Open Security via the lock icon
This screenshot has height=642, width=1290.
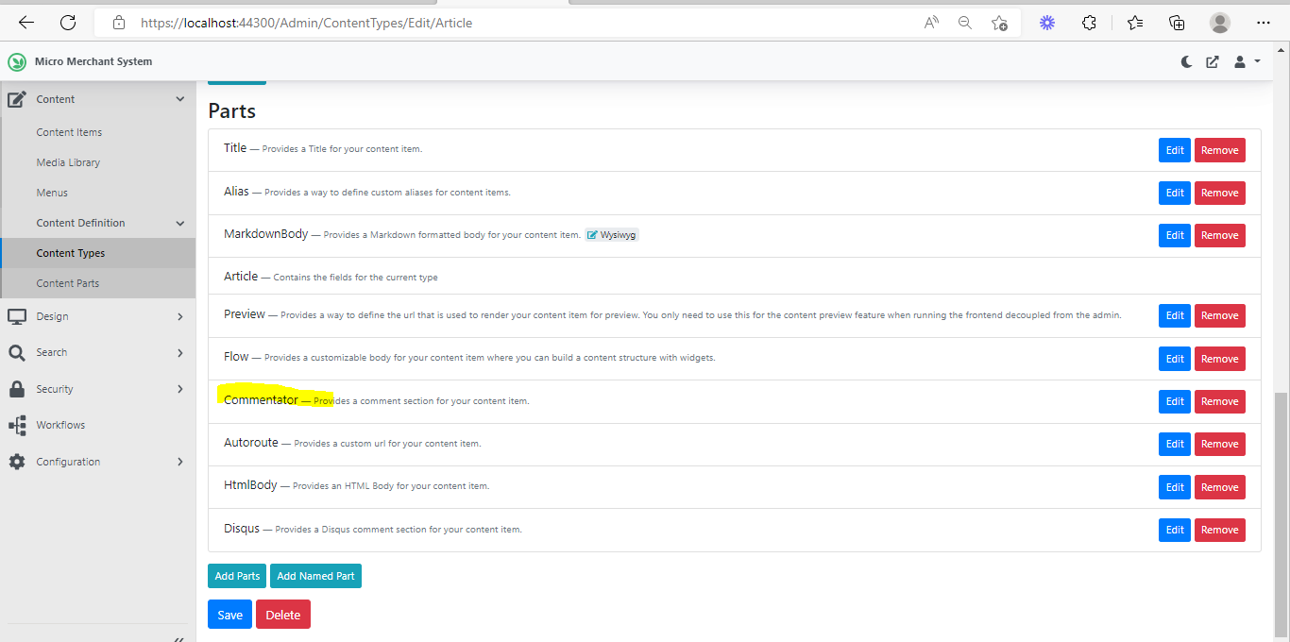coord(16,388)
